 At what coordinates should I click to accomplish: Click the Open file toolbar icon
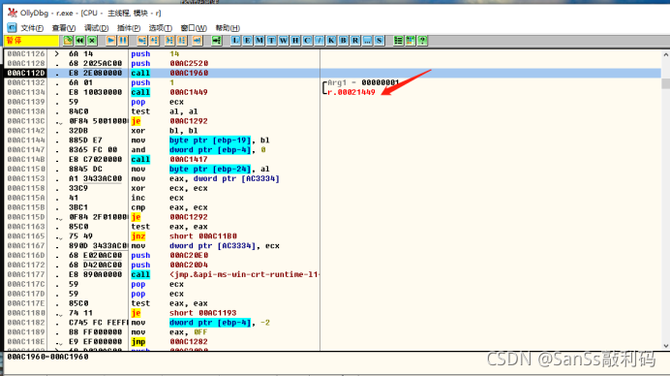(68, 41)
